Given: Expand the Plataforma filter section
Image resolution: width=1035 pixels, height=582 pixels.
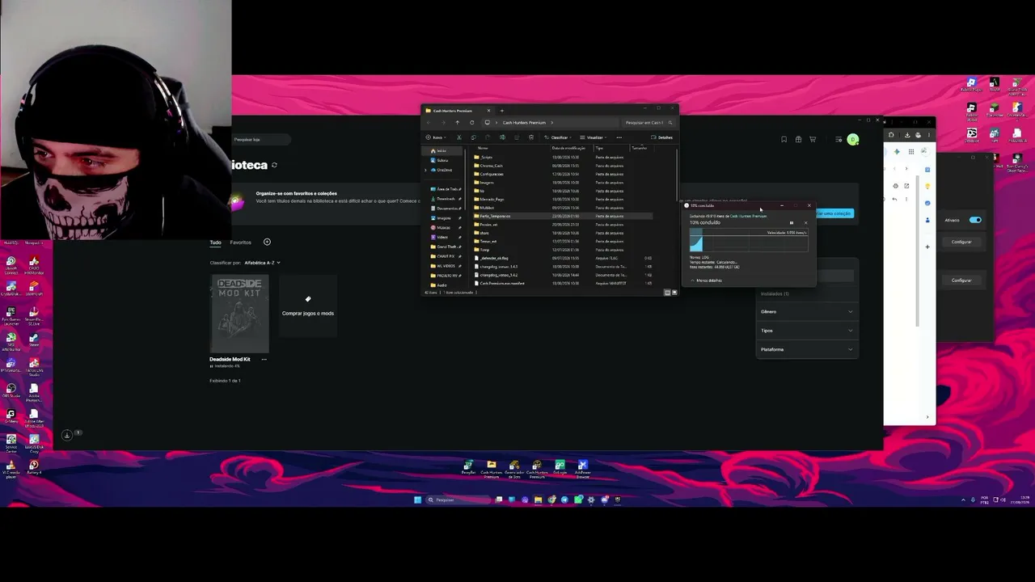Looking at the screenshot, I should [807, 349].
